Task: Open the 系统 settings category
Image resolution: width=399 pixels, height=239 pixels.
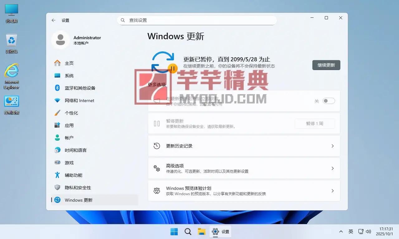Action: 69,76
